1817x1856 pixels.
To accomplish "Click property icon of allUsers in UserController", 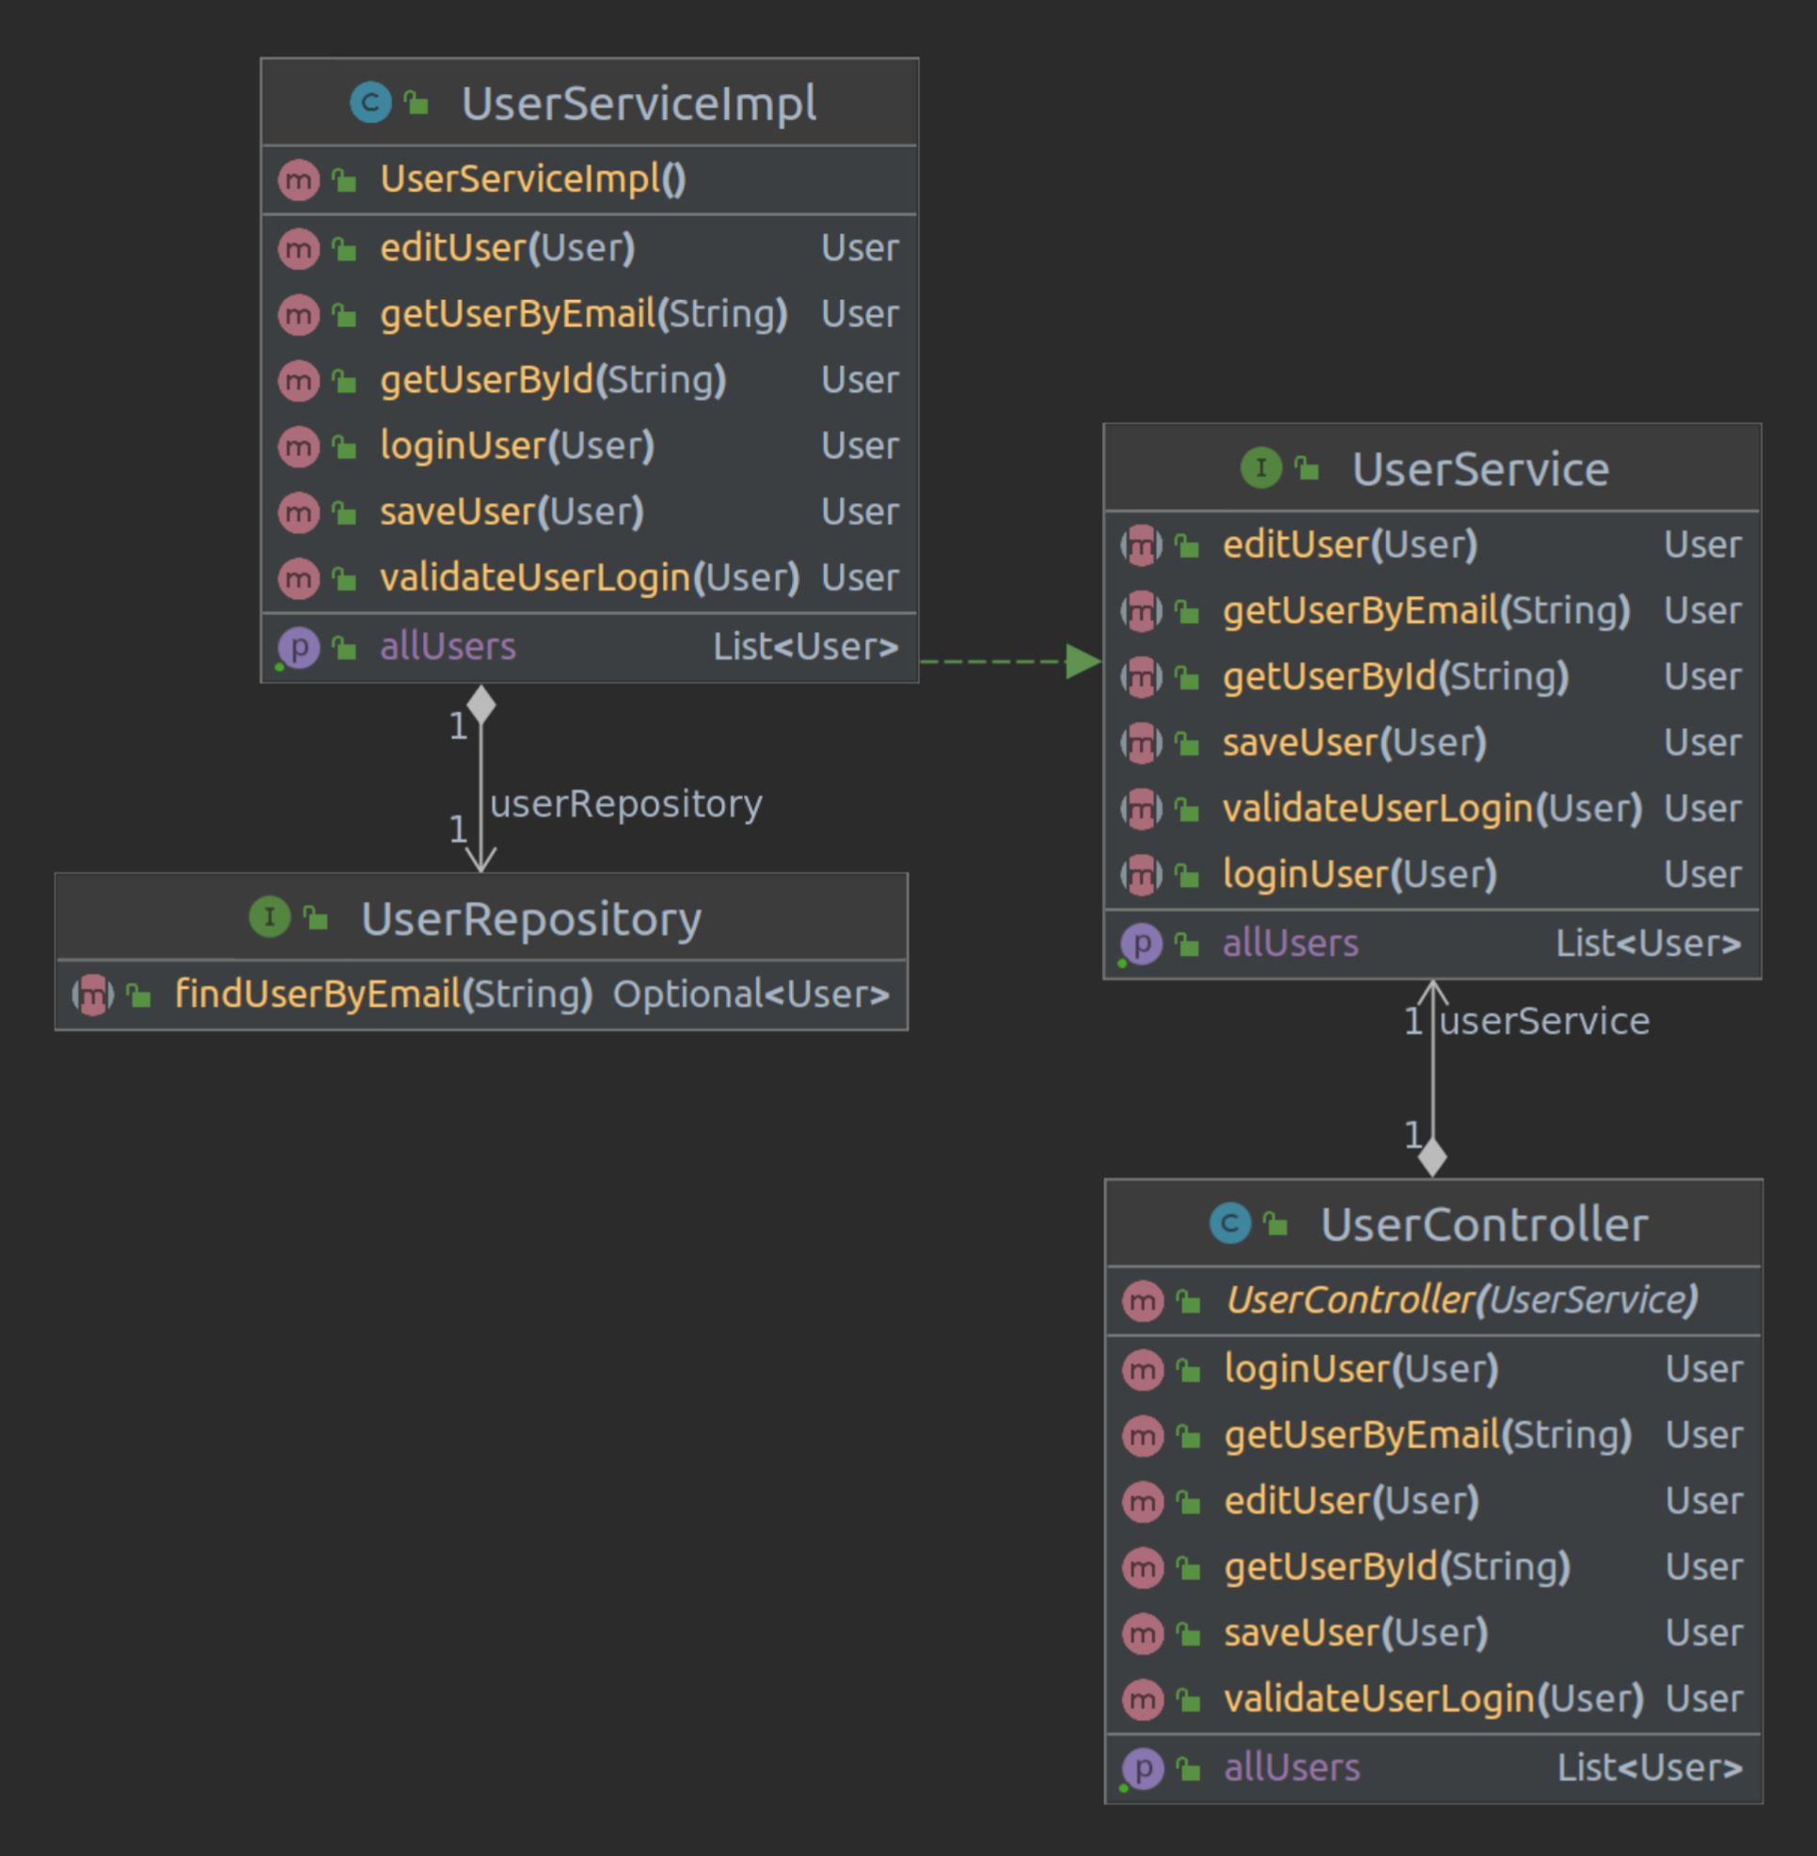I will pyautogui.click(x=1143, y=1768).
